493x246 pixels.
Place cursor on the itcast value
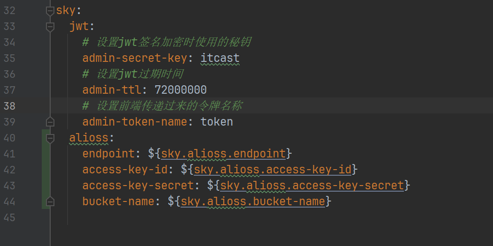(220, 58)
